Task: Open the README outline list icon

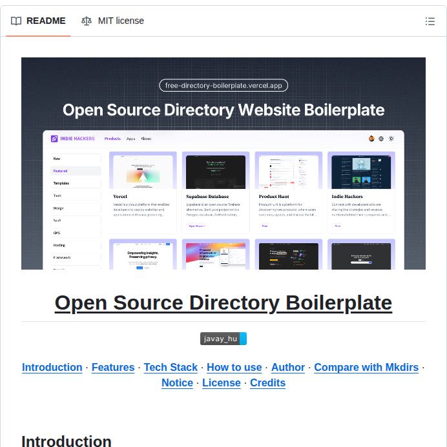Action: click(430, 21)
